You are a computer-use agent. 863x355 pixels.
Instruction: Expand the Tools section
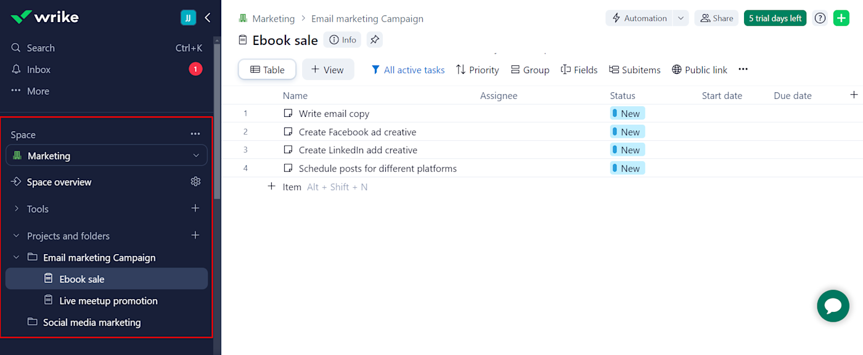point(17,209)
